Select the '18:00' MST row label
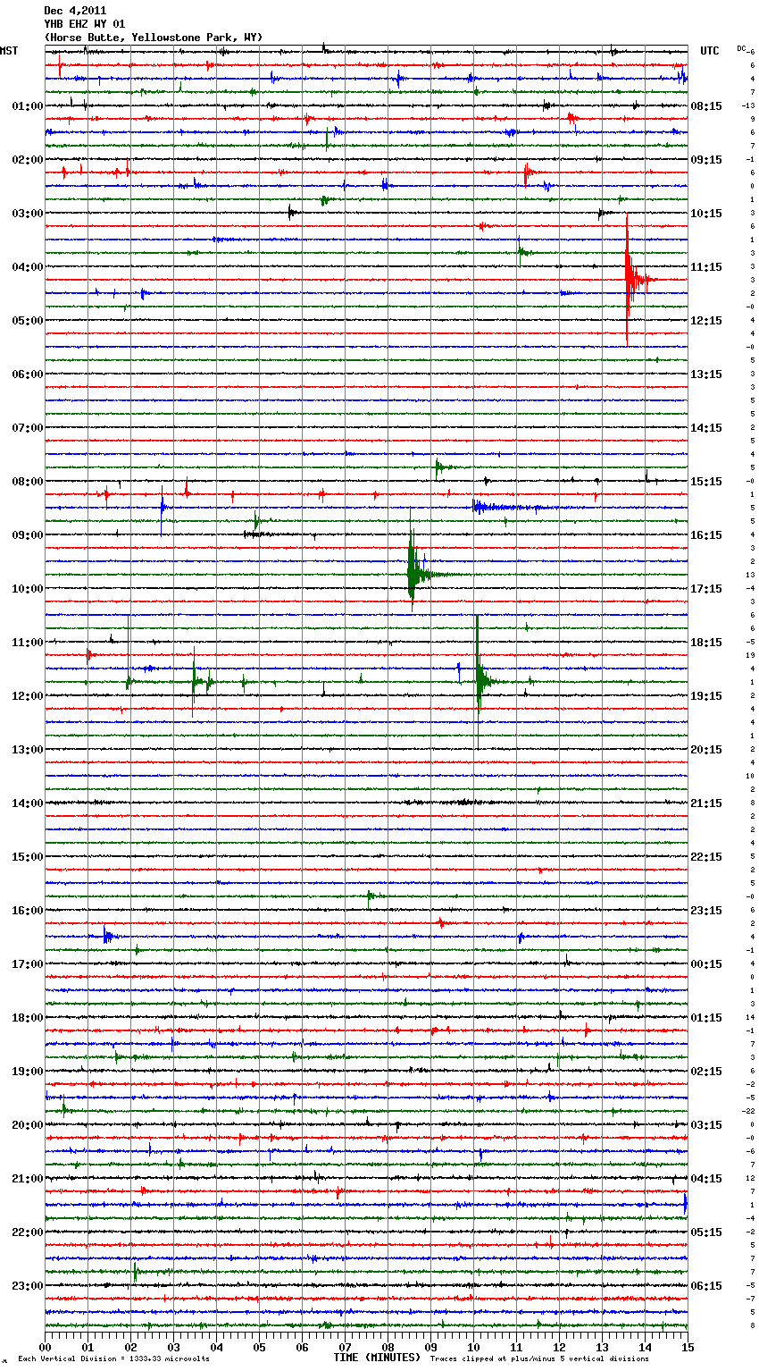The width and height of the screenshot is (759, 1371). [x=28, y=1018]
